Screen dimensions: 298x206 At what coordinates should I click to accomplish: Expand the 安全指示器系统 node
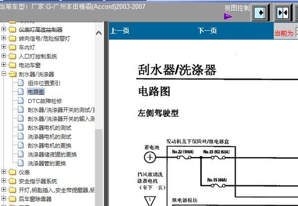pyautogui.click(x=3, y=181)
